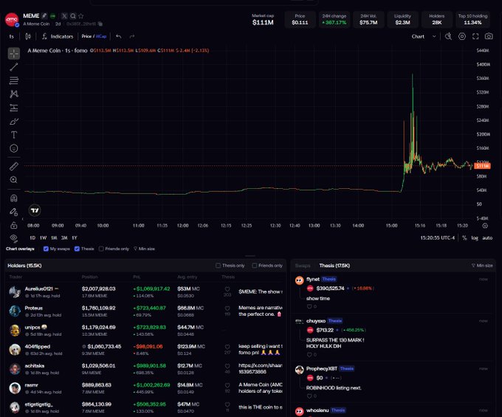Toggle auto scale on chart
This screenshot has height=417, width=502.
point(487,238)
